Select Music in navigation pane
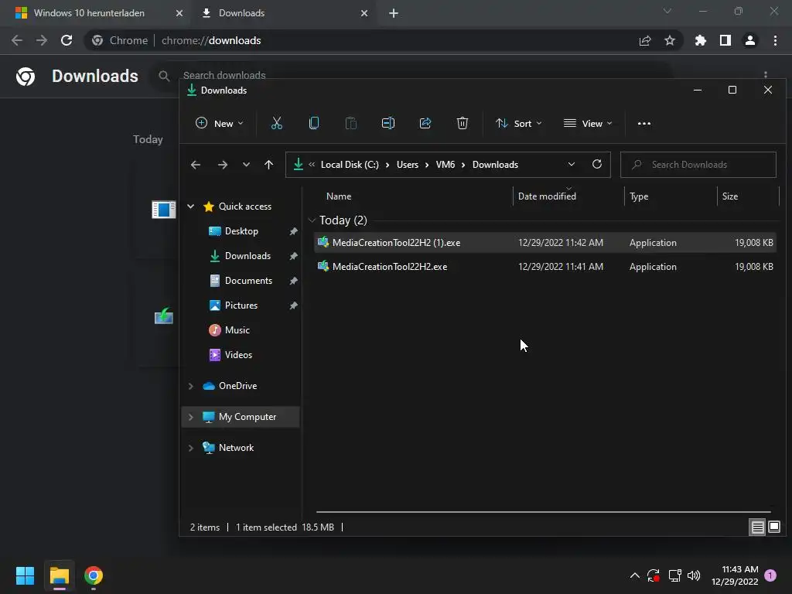Screen dimensions: 792x594 point(237,329)
